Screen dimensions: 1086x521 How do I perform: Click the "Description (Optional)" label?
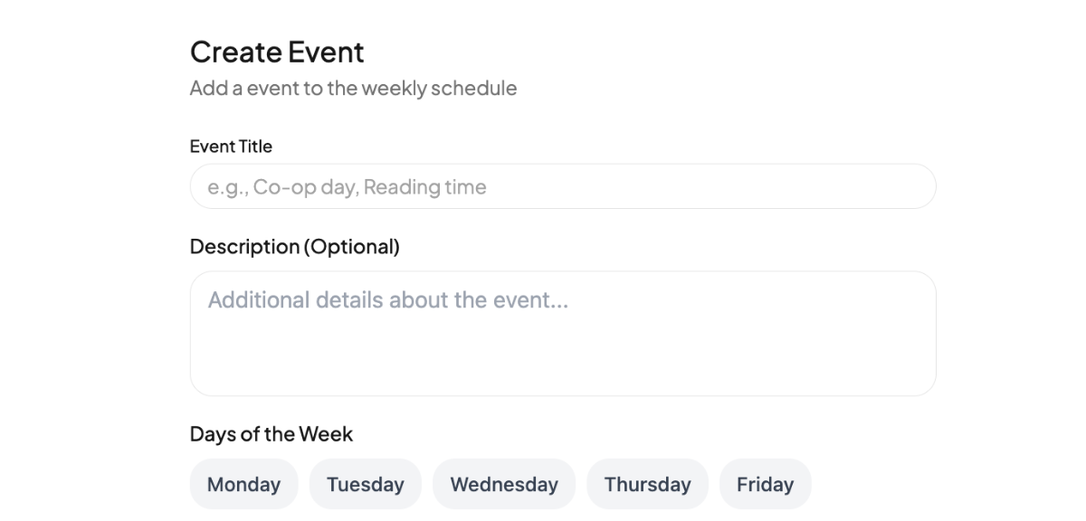pos(294,246)
